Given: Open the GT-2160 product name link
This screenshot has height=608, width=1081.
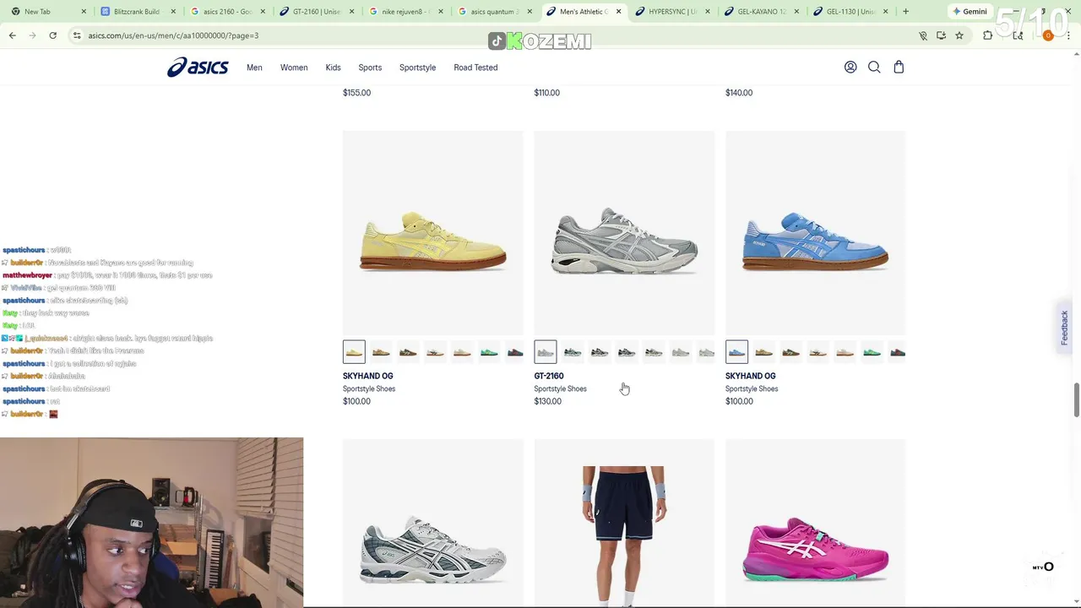Looking at the screenshot, I should click(549, 376).
